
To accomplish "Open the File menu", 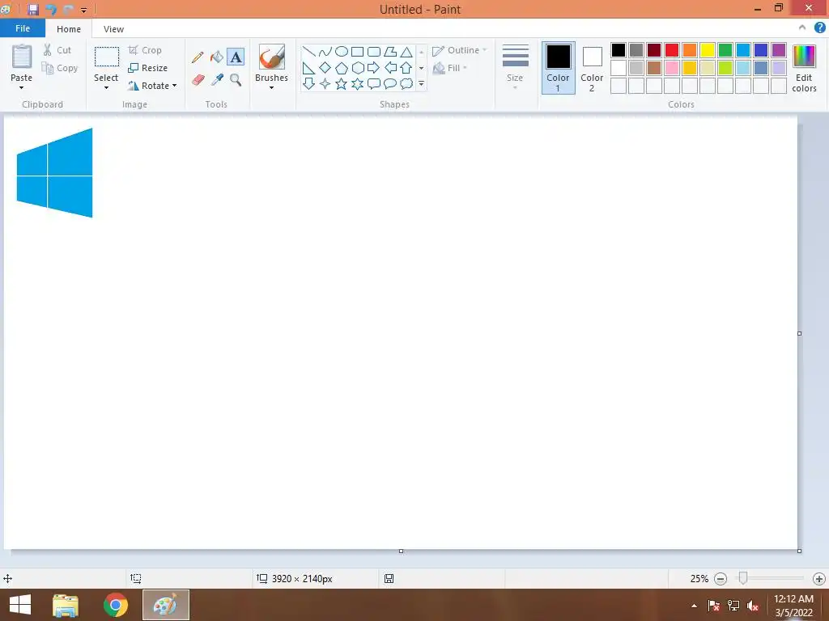I will coord(23,28).
